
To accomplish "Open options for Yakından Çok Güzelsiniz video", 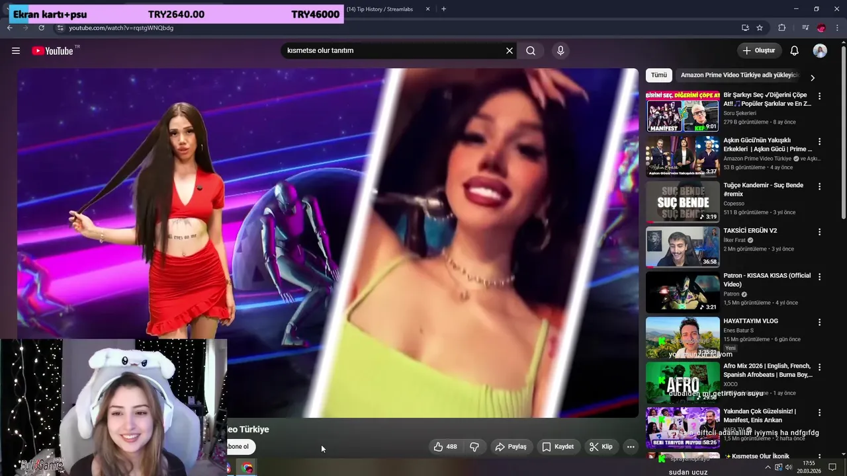I will [819, 413].
